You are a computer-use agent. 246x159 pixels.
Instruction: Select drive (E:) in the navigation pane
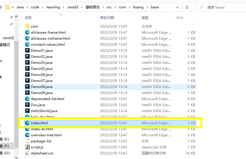[x=5, y=139]
